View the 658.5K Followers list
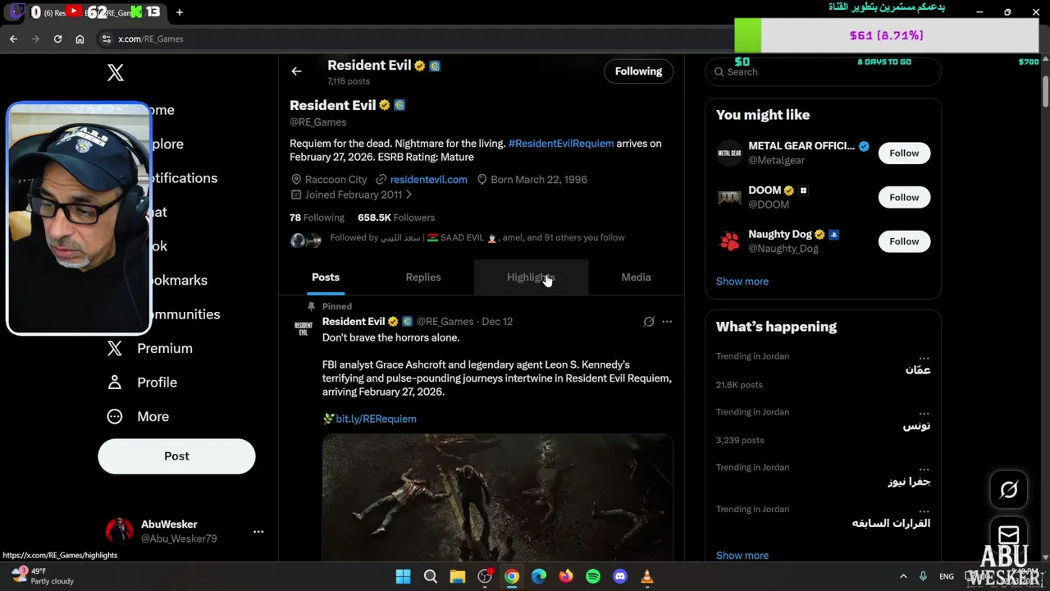The image size is (1050, 591). (x=396, y=218)
